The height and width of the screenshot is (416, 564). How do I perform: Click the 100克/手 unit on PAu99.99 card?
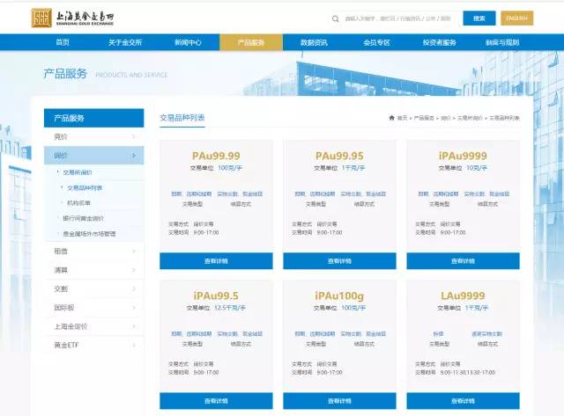[230, 168]
